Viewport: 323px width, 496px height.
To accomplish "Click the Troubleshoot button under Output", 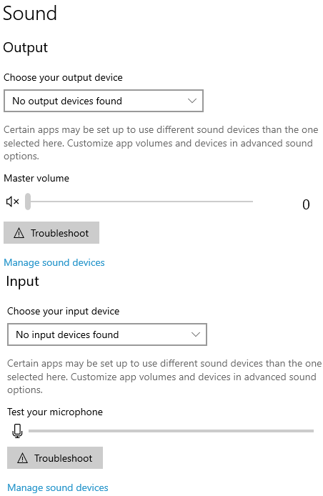I will pos(51,233).
